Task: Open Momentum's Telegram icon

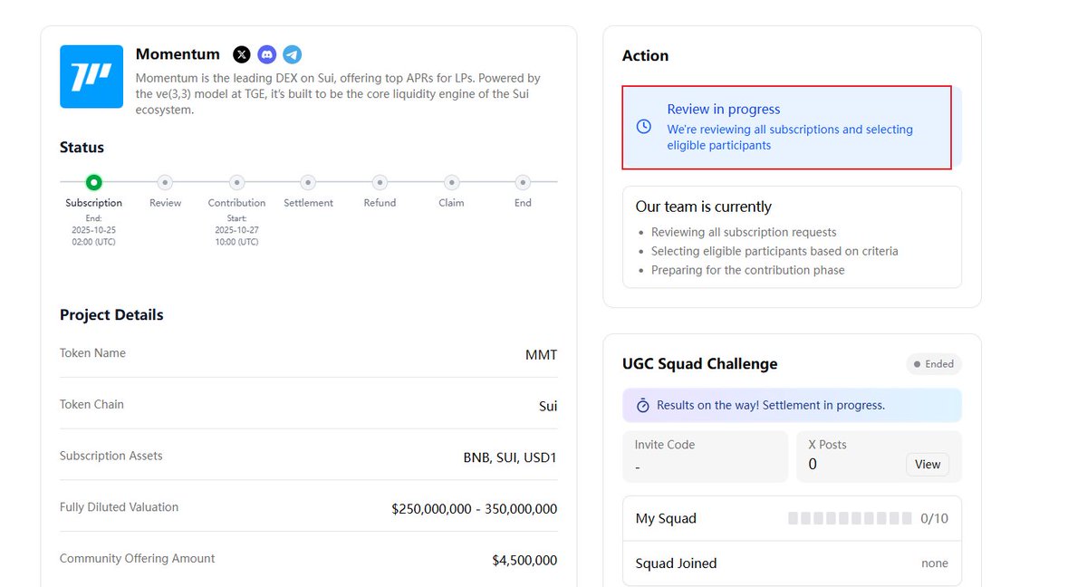Action: (292, 55)
